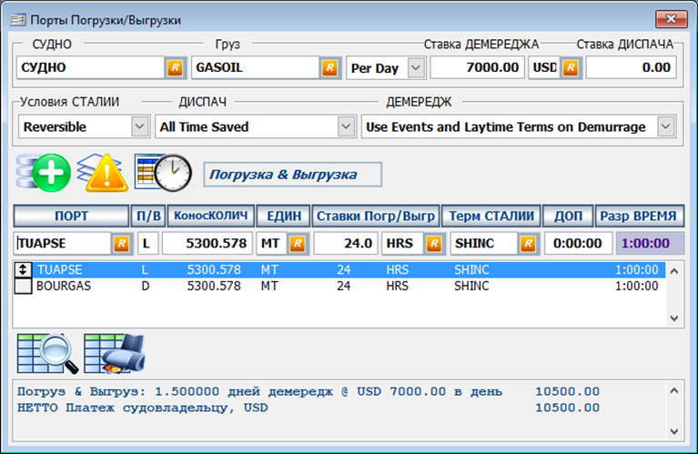Click the Ставки Погр/Выгр column header
The image size is (698, 454).
tap(376, 216)
